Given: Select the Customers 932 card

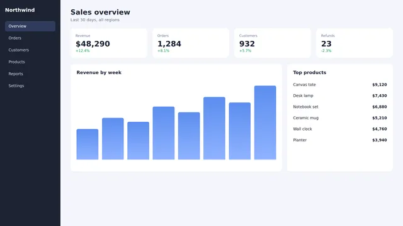Looking at the screenshot, I should click(x=273, y=43).
